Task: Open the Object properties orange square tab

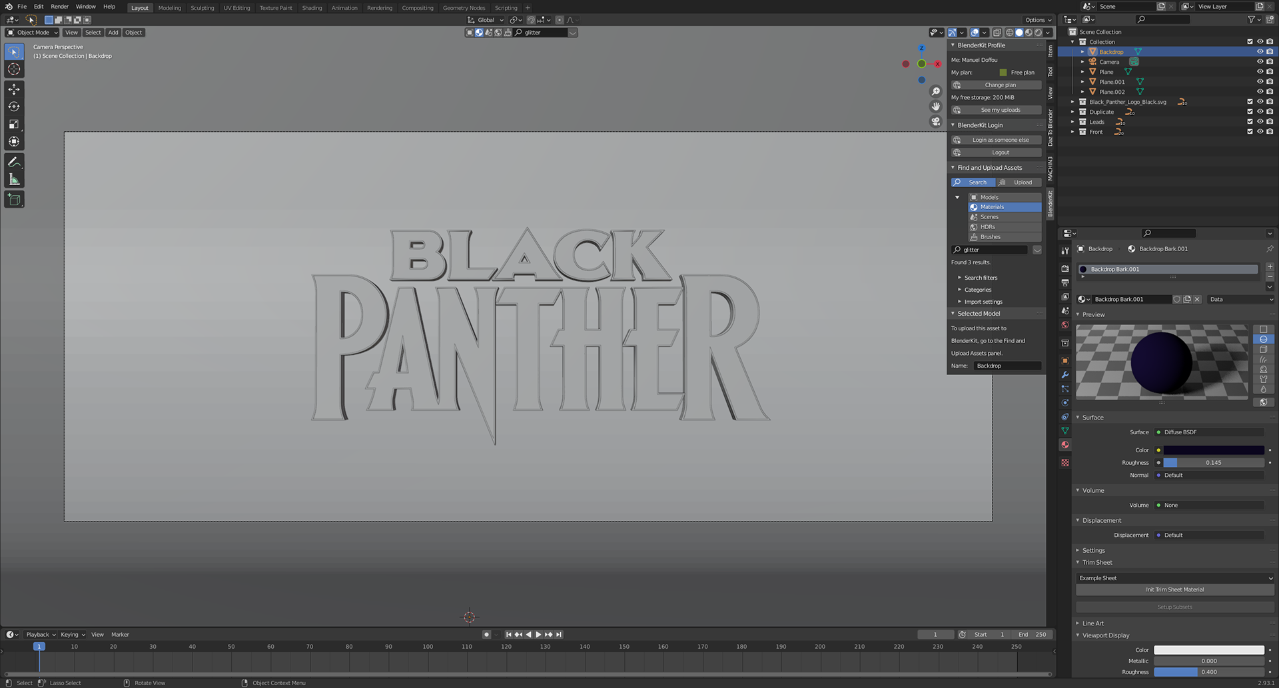Action: click(x=1065, y=361)
